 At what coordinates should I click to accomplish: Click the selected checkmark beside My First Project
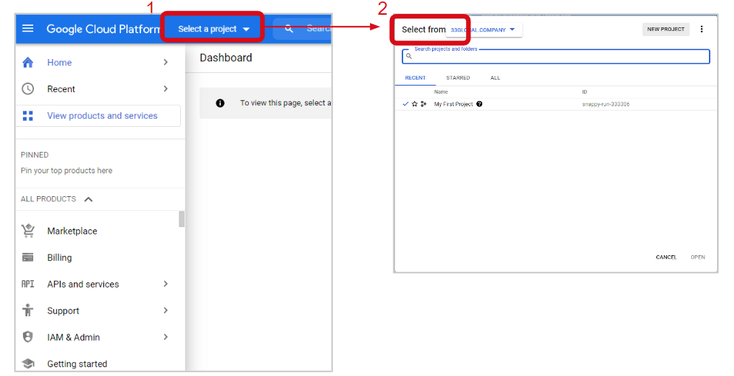(405, 104)
